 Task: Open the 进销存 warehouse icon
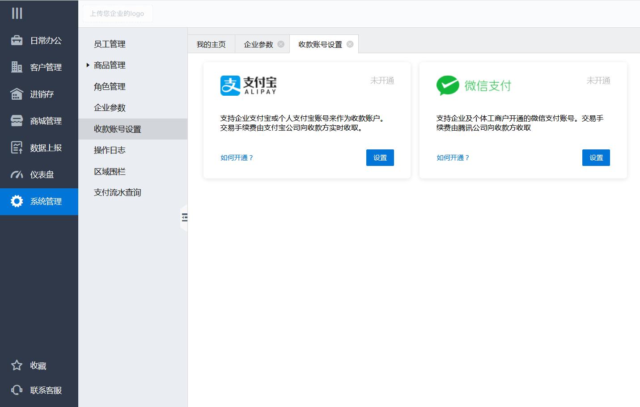coord(17,94)
